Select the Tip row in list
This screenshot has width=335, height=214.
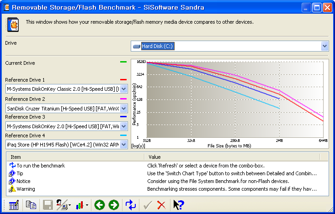click(x=167, y=173)
